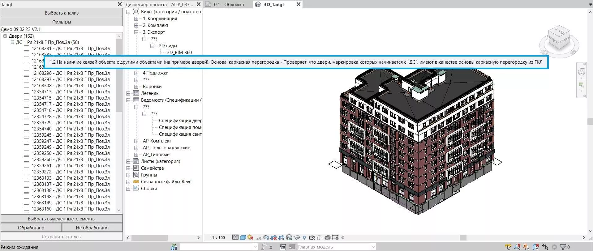Click the 1 : 100 view scale

(x=218, y=237)
